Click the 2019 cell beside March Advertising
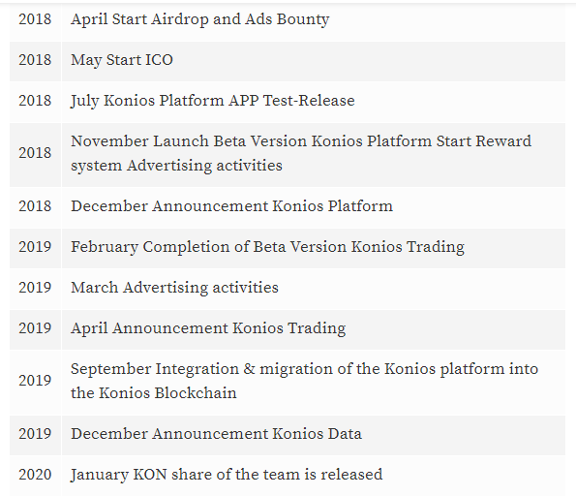This screenshot has width=576, height=496. 35,288
